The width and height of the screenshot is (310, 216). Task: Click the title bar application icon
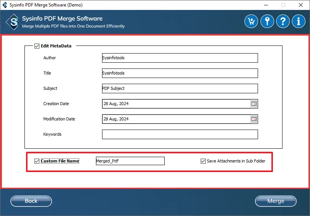[5, 5]
